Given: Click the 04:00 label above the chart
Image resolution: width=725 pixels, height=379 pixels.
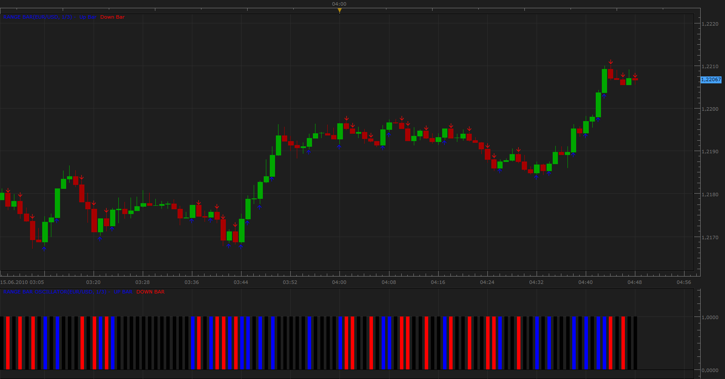Looking at the screenshot, I should point(339,4).
